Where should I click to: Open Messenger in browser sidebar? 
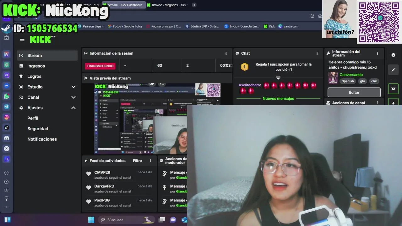7,86
